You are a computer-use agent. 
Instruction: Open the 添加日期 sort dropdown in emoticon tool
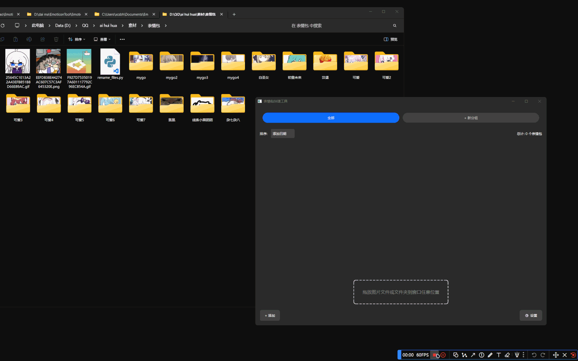point(283,133)
